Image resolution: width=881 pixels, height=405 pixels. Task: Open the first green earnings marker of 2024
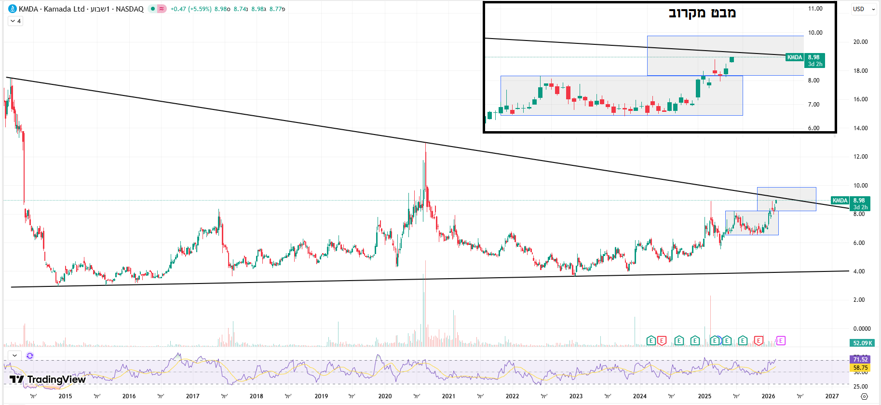651,341
